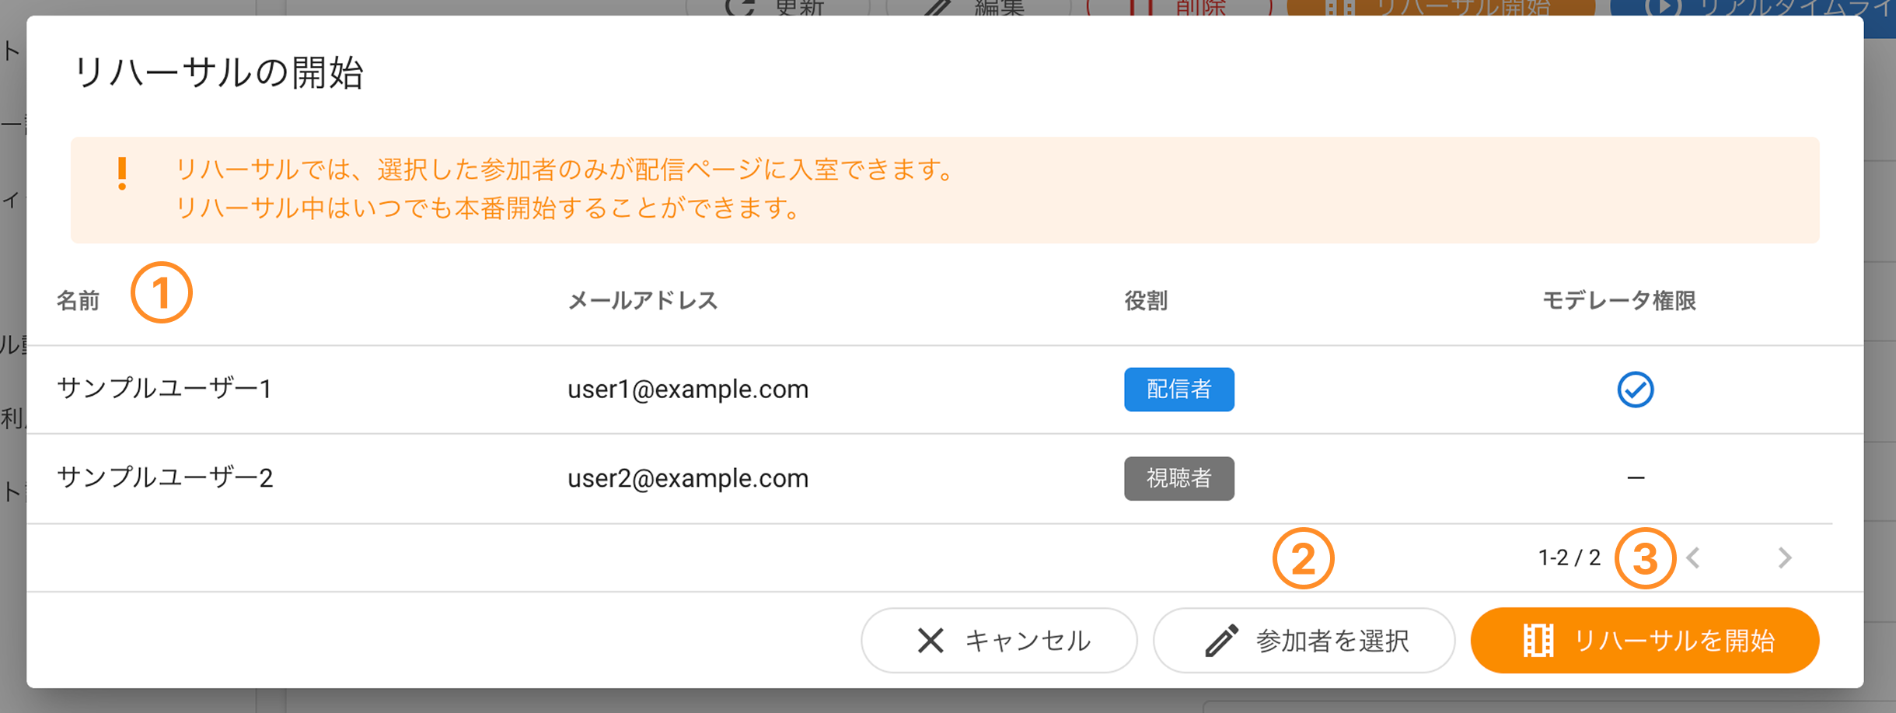Start rehearsal with リハーサルを開始 button
Viewport: 1896px width, 713px height.
point(1645,641)
